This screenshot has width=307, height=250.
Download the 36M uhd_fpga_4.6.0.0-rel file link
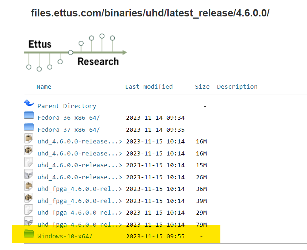coord(80,189)
